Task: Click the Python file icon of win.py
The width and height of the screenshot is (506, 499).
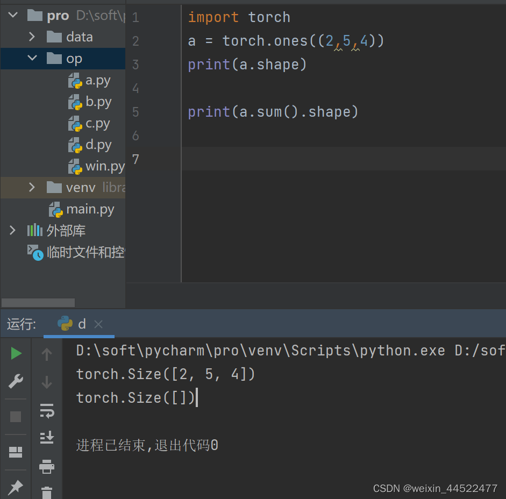Action: tap(75, 167)
